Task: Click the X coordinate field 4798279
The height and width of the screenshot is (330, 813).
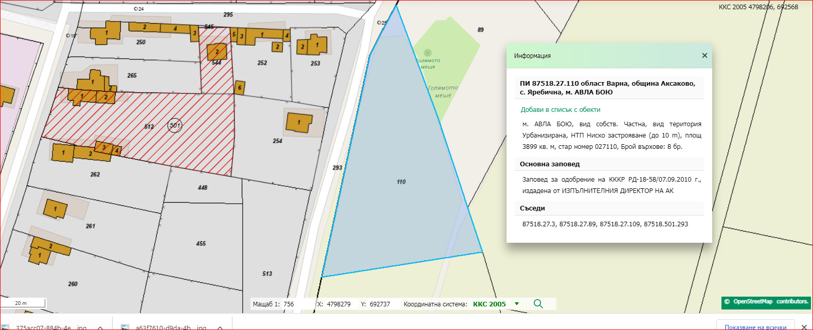Action: click(x=338, y=304)
